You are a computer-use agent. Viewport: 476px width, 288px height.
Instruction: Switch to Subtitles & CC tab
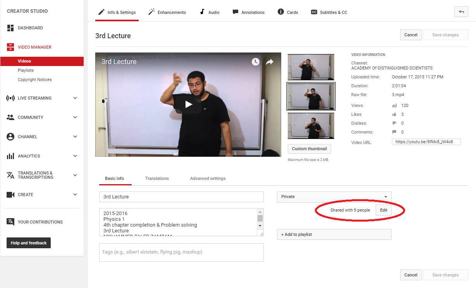(329, 12)
